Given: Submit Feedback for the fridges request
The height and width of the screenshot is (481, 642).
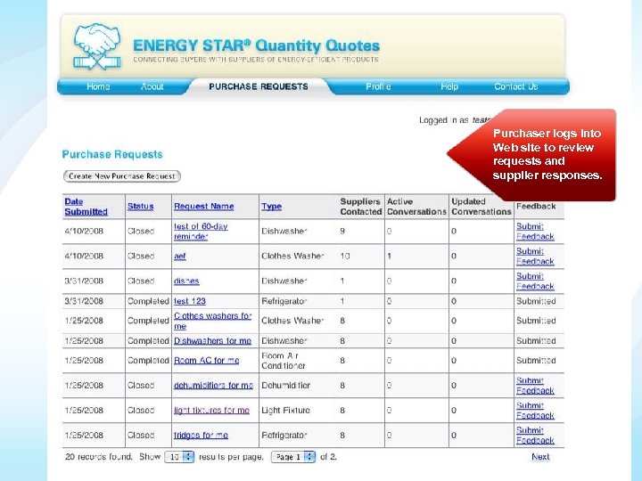Looking at the screenshot, I should point(535,436).
